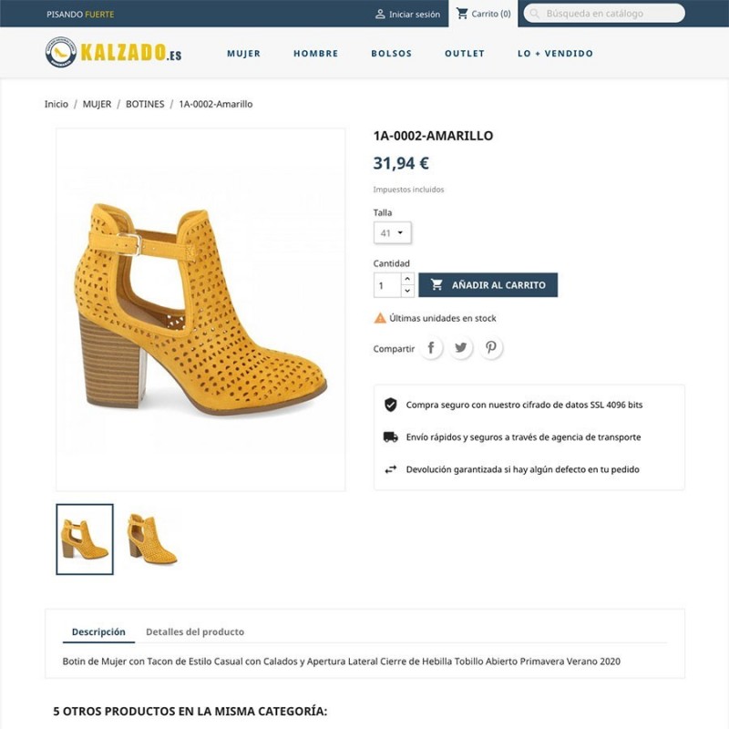Image resolution: width=729 pixels, height=729 pixels.
Task: Share product on Twitter icon
Action: [461, 348]
